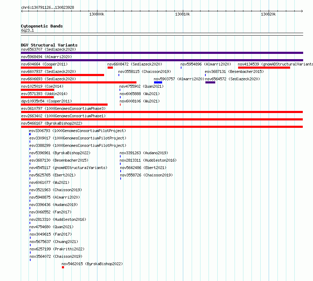The image size is (313, 281).
Task: Open nsv3564072 (Chaisson2019) label
Action: coord(56,256)
